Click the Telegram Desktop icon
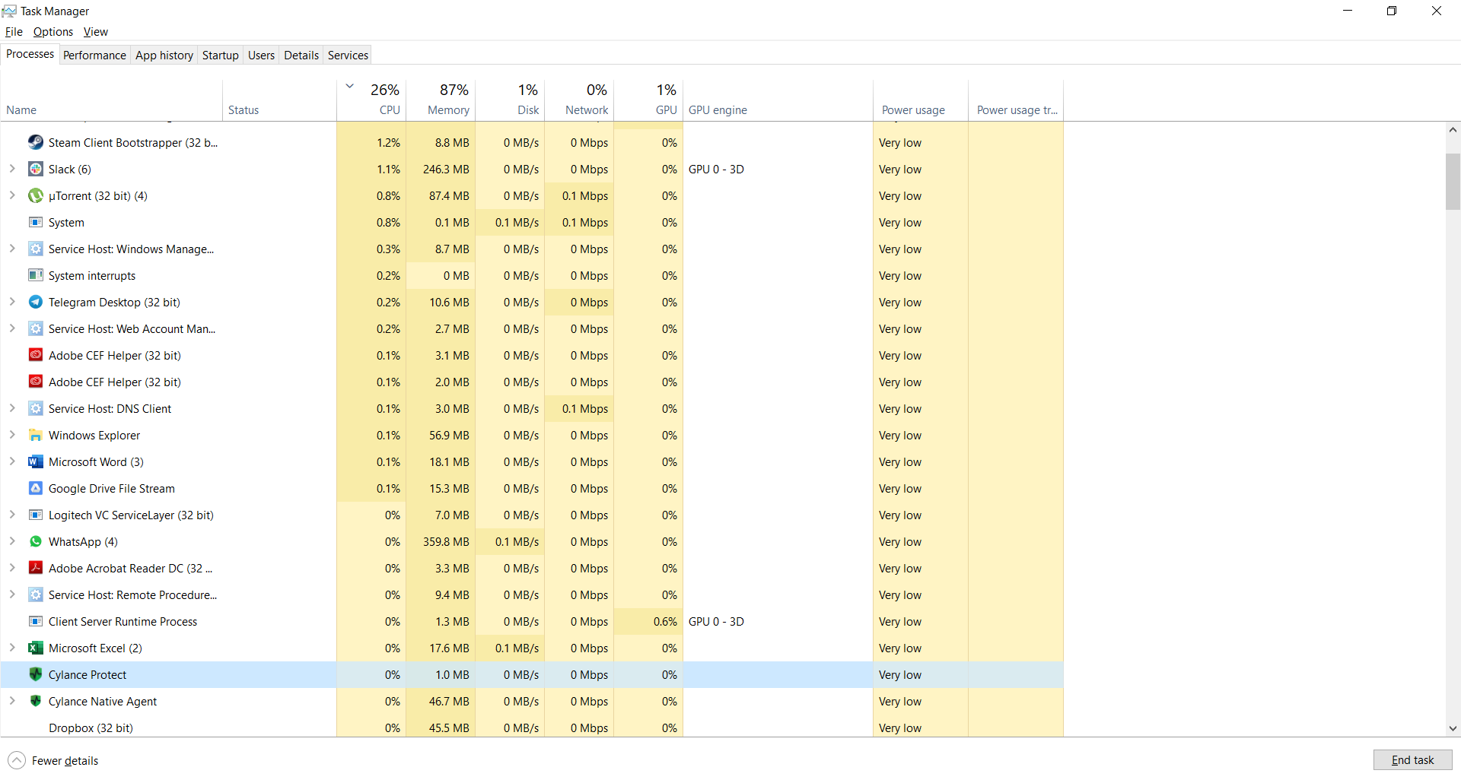 coord(36,302)
